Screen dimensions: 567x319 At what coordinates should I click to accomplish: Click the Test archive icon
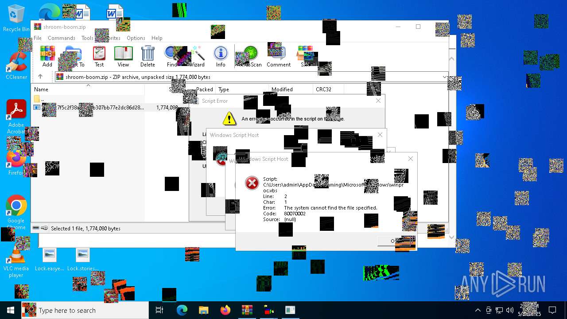coord(99,56)
